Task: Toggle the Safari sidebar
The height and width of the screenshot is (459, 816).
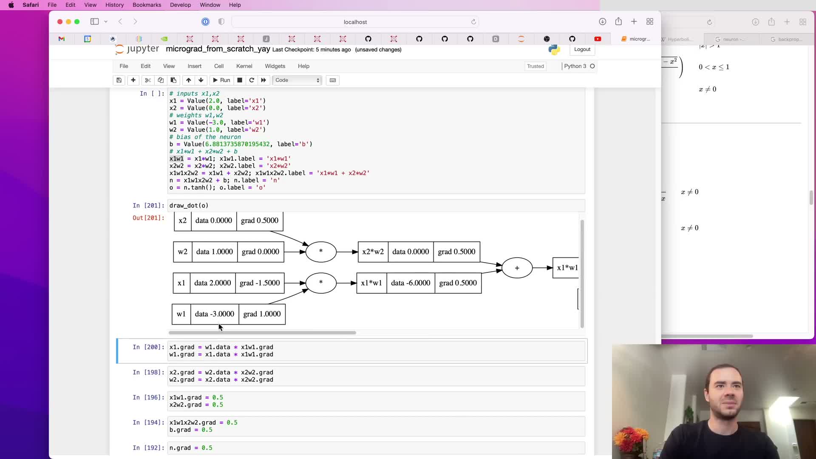Action: 94,22
